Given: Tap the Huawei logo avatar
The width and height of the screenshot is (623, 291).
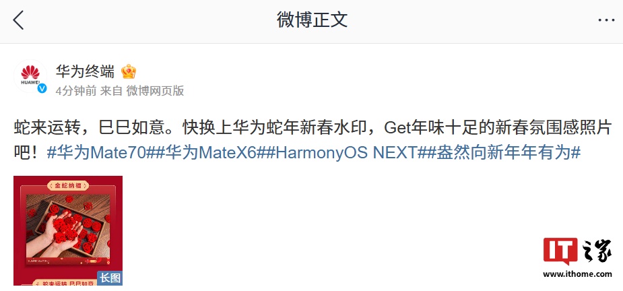Looking at the screenshot, I should point(30,76).
